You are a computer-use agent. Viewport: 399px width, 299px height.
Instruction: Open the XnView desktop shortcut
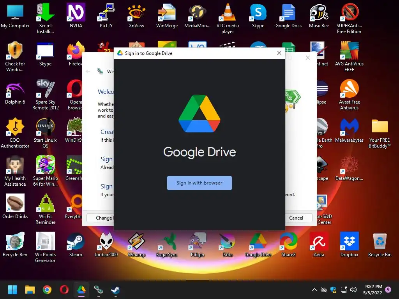136,16
